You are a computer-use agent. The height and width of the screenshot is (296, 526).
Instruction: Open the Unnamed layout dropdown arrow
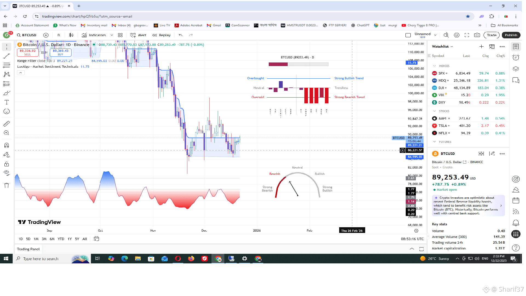[x=435, y=35]
